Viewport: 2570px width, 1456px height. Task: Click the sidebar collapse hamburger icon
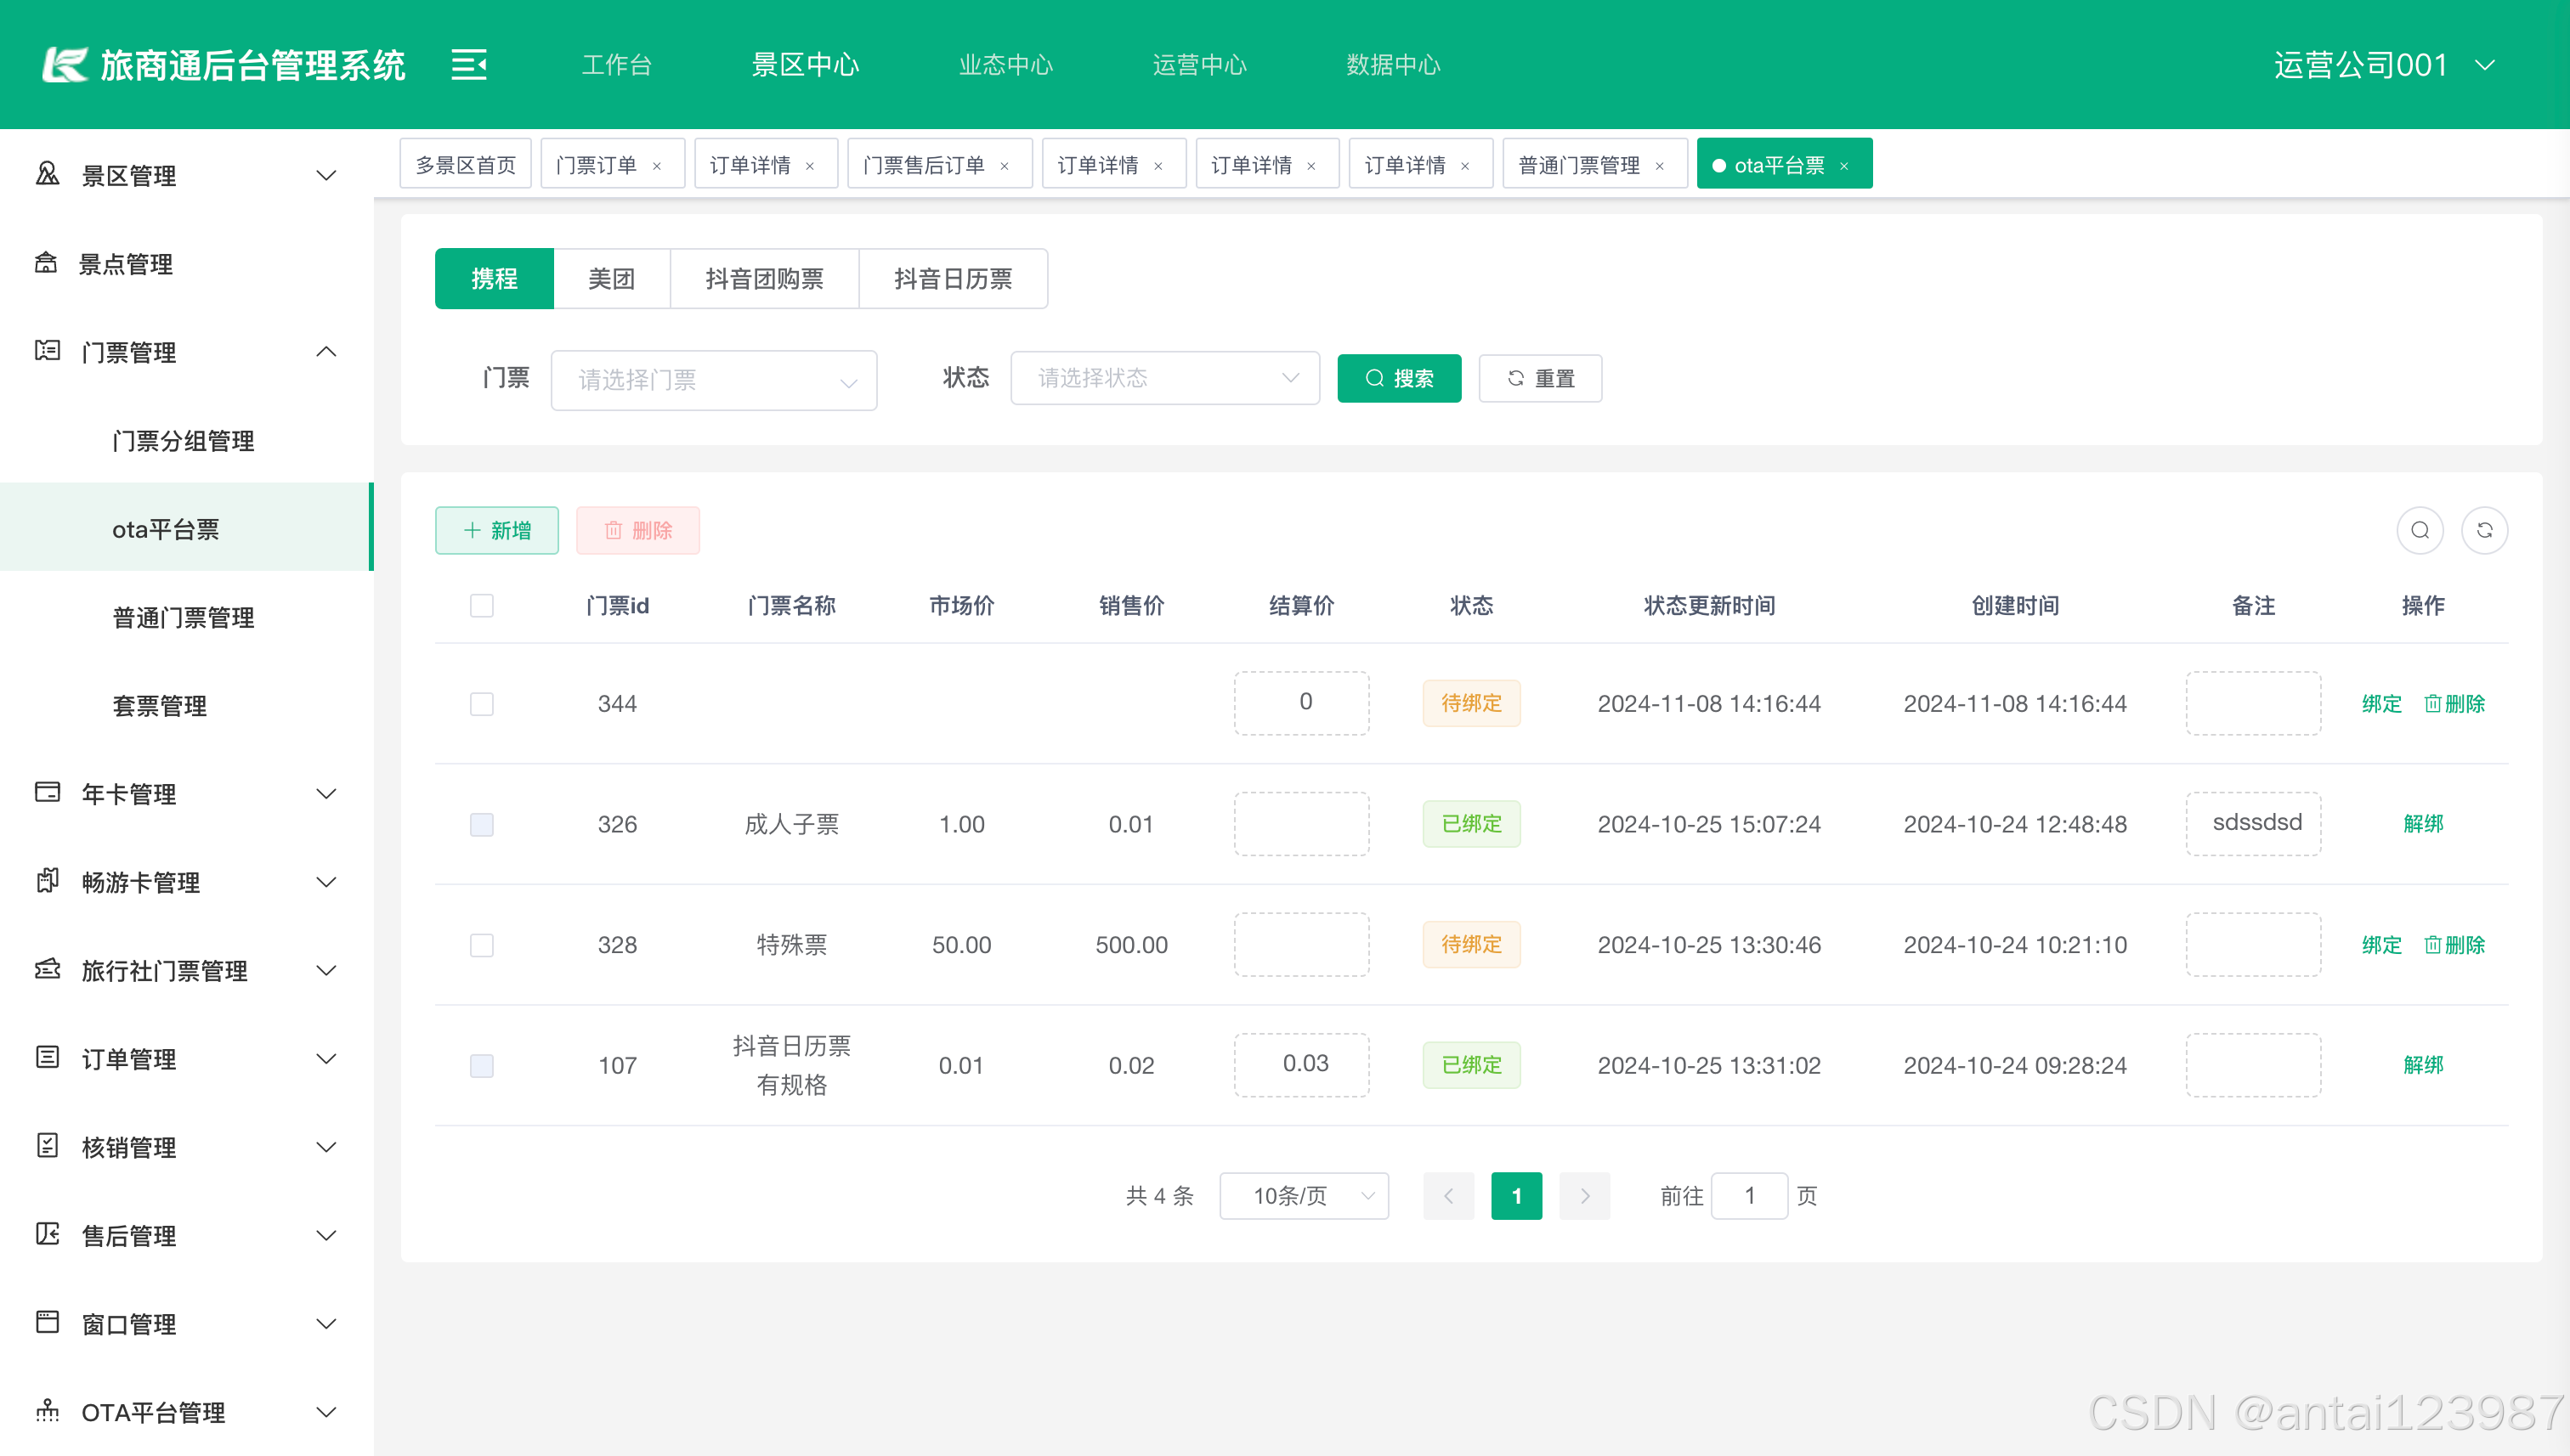(468, 65)
